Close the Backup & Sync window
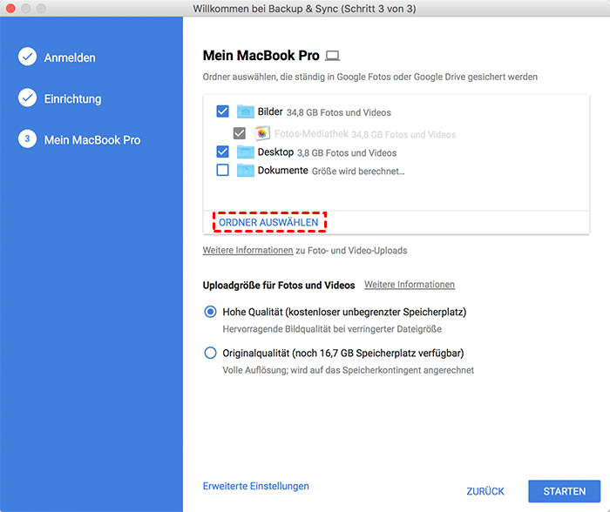Viewport: 610px width, 512px height. (10, 8)
